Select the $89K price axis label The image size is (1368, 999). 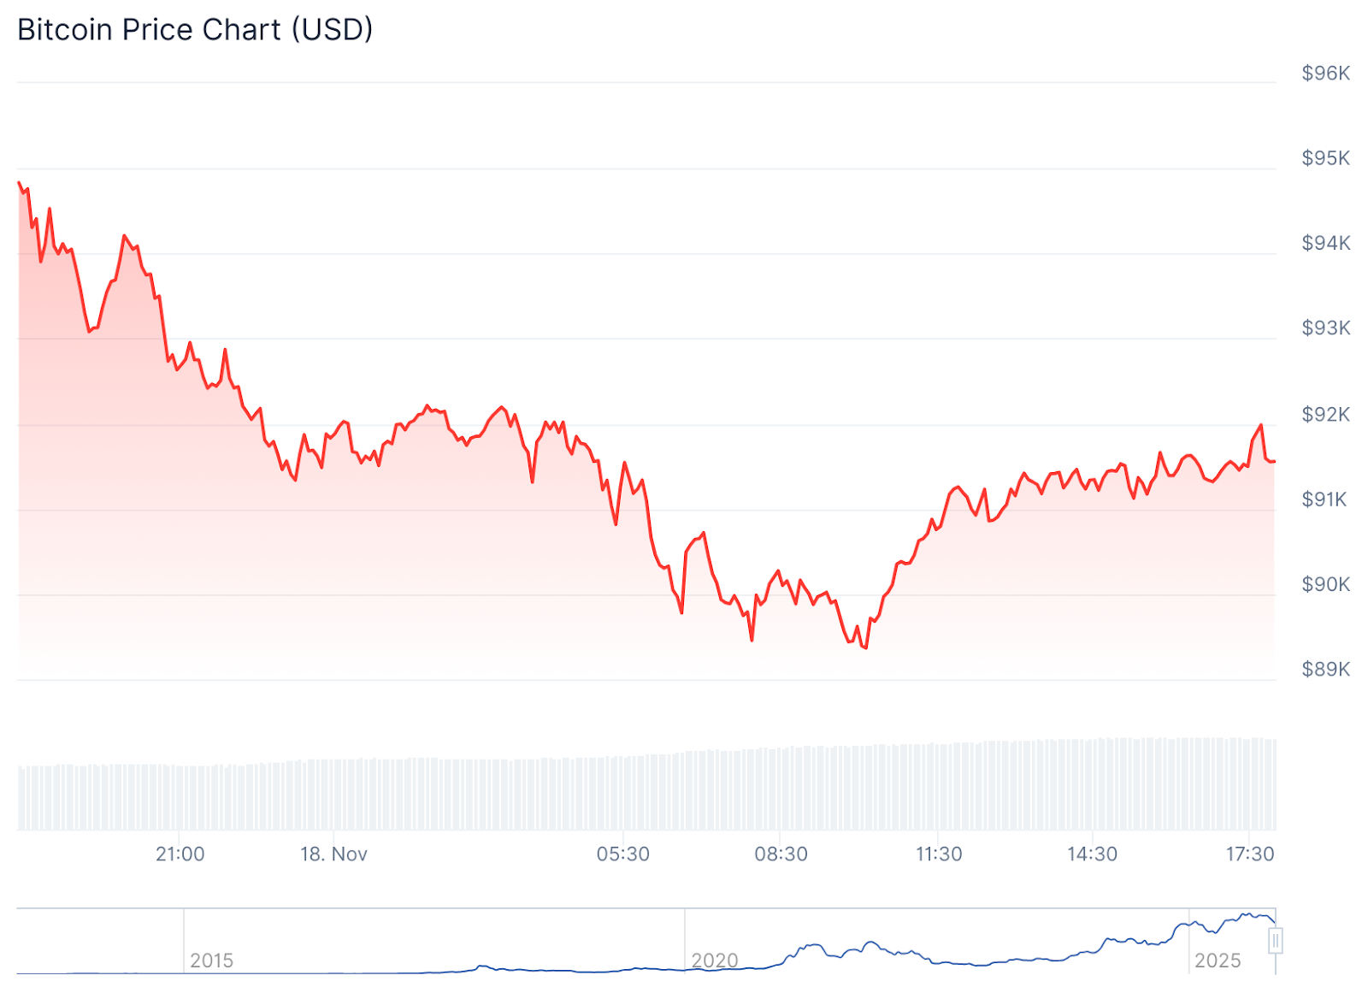(x=1325, y=669)
